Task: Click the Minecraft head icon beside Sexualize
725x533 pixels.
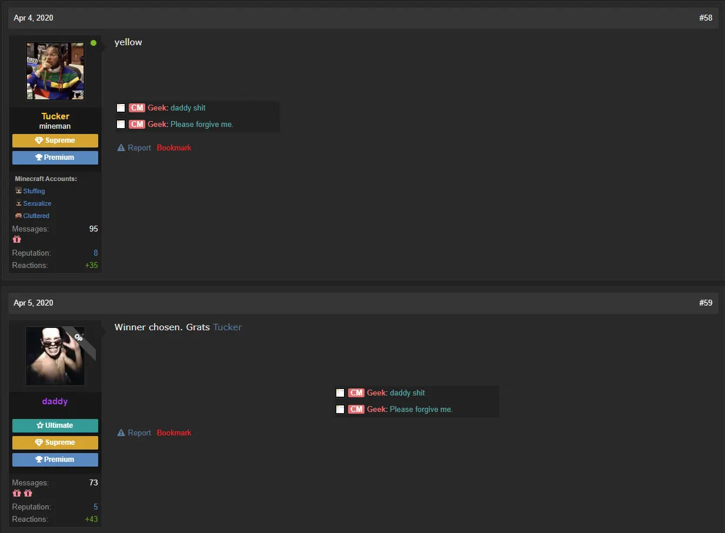Action: (x=18, y=203)
